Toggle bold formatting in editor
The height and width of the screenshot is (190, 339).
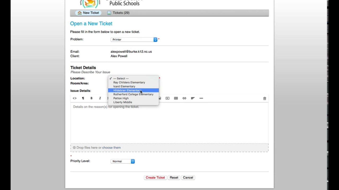(x=91, y=98)
